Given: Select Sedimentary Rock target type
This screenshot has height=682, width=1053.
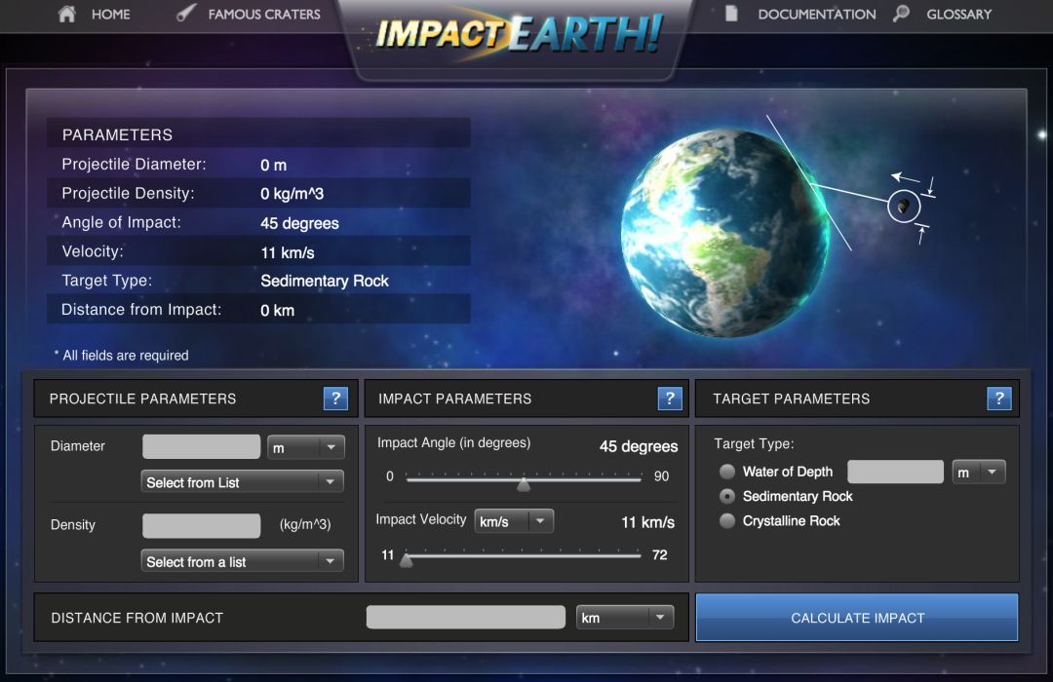Looking at the screenshot, I should click(x=727, y=497).
